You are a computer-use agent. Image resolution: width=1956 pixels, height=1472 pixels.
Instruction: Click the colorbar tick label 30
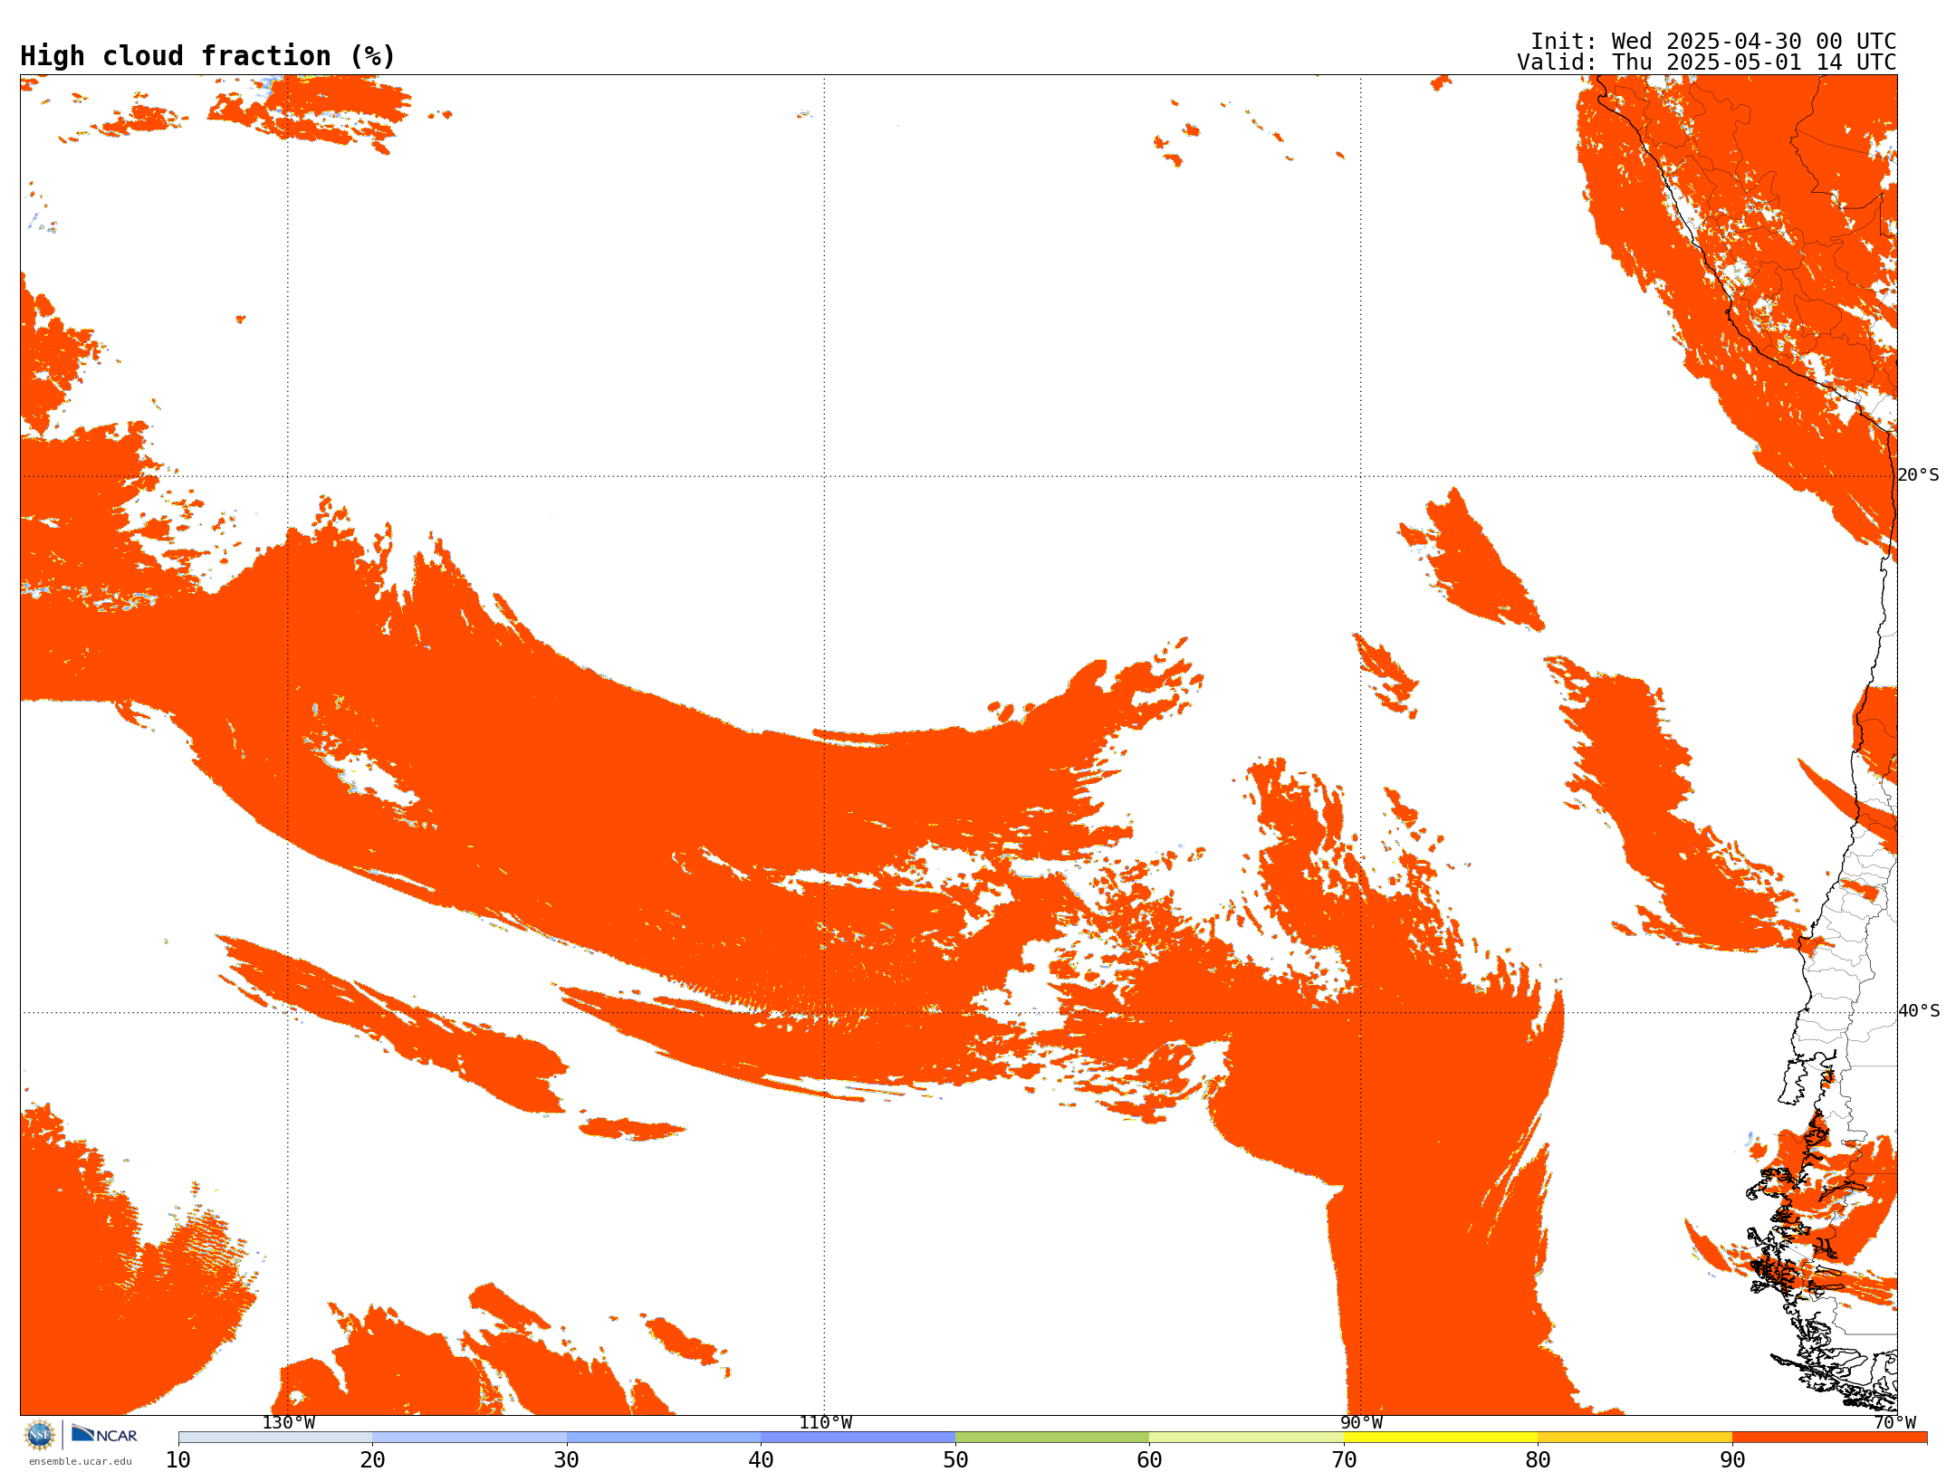(567, 1460)
